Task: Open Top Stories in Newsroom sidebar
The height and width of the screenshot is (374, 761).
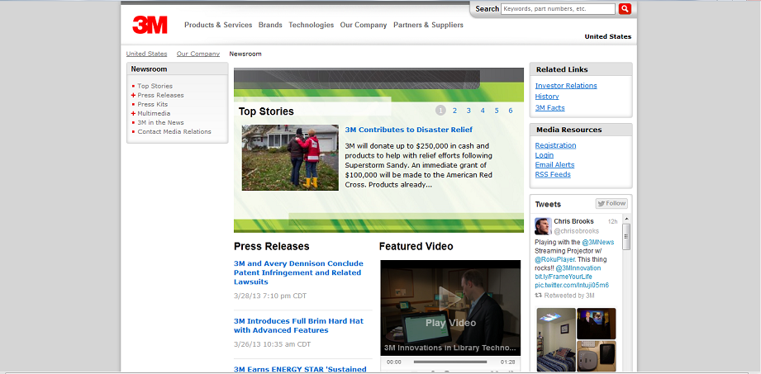Action: click(155, 86)
